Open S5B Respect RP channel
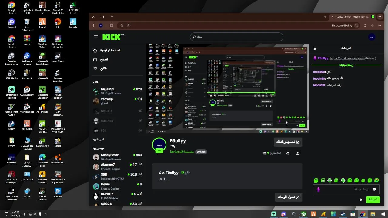The width and height of the screenshot is (388, 218). tap(118, 177)
